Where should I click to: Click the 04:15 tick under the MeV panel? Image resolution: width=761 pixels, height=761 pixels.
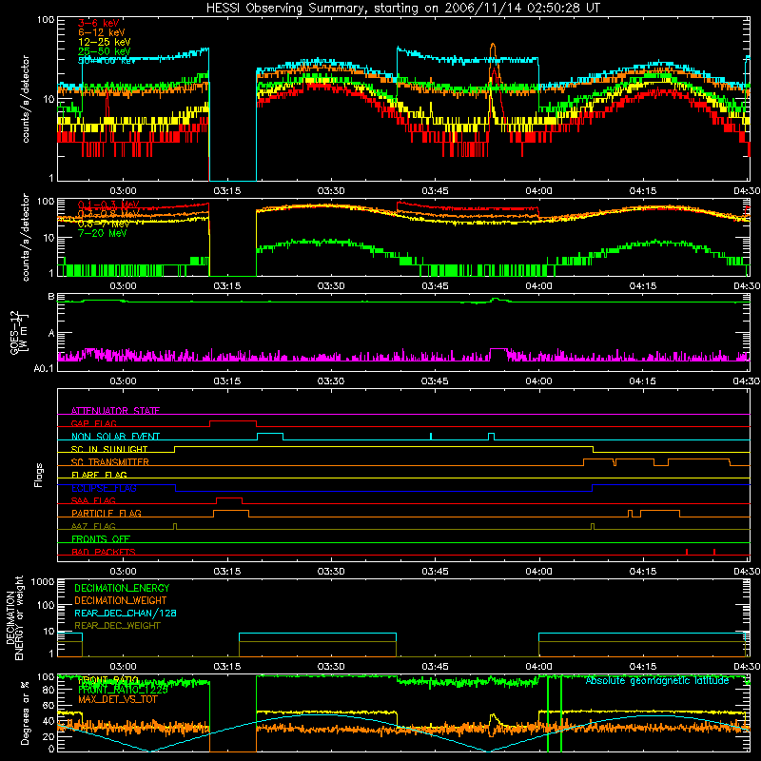(x=643, y=286)
